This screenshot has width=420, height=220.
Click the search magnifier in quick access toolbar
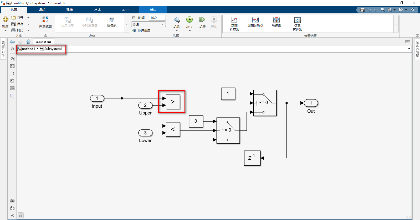(x=383, y=10)
